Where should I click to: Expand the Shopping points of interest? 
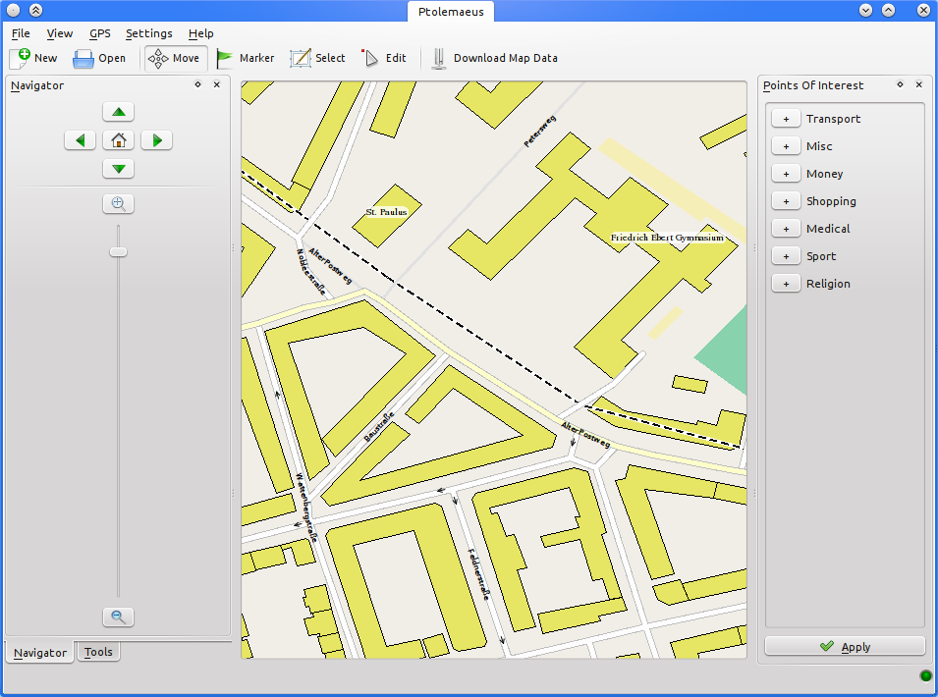(786, 201)
